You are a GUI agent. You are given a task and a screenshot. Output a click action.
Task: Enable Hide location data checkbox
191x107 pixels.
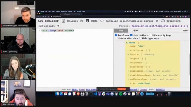[x=116, y=38]
